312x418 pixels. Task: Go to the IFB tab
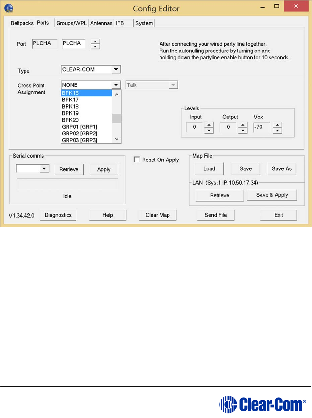tap(120, 23)
